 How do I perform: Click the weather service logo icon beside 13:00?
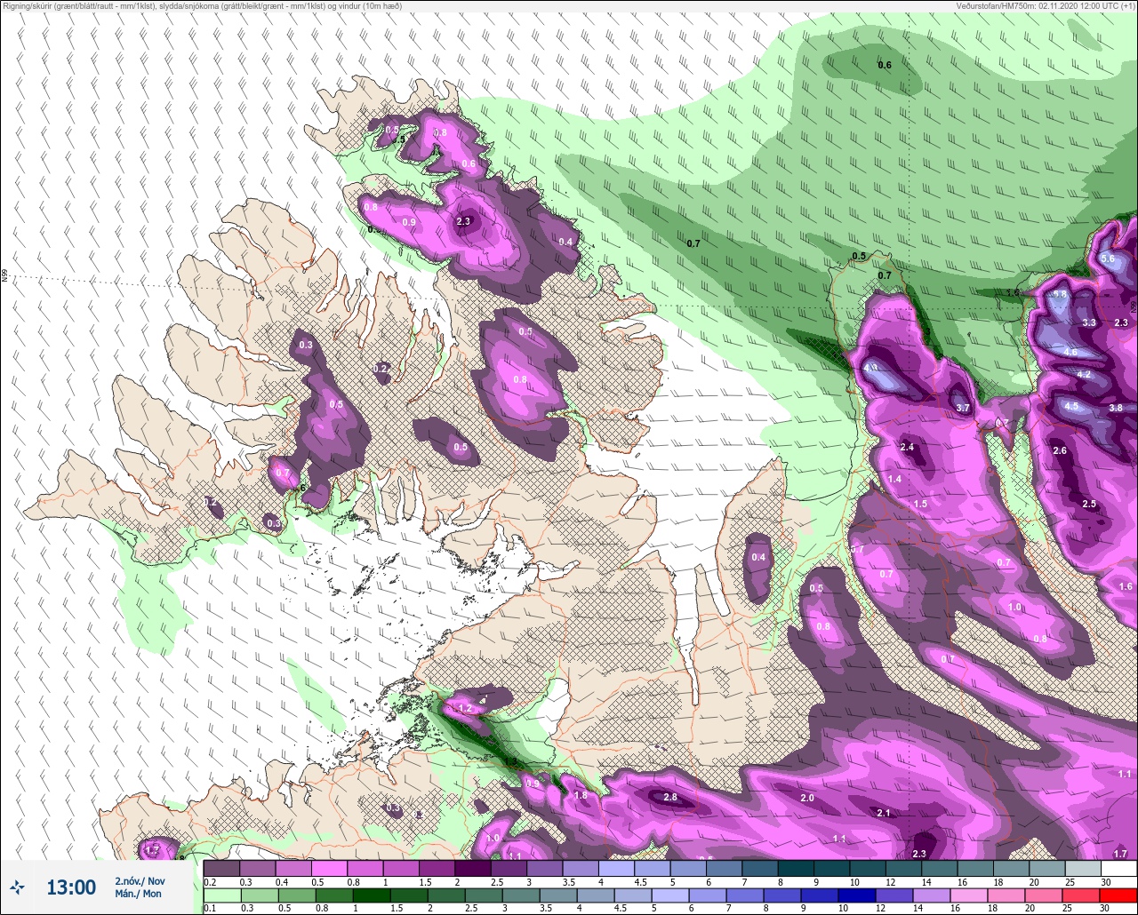tap(17, 887)
